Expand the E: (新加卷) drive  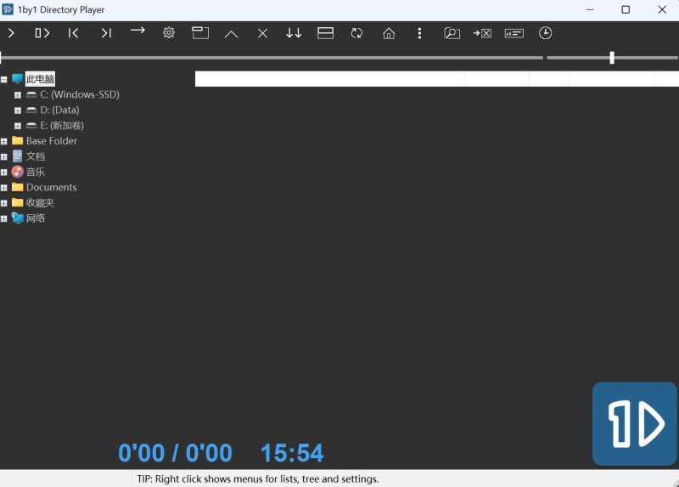point(17,126)
